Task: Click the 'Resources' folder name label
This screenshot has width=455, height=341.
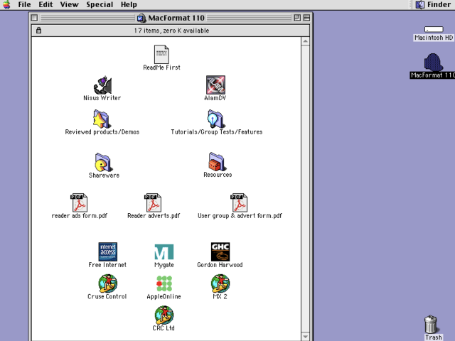Action: [218, 175]
